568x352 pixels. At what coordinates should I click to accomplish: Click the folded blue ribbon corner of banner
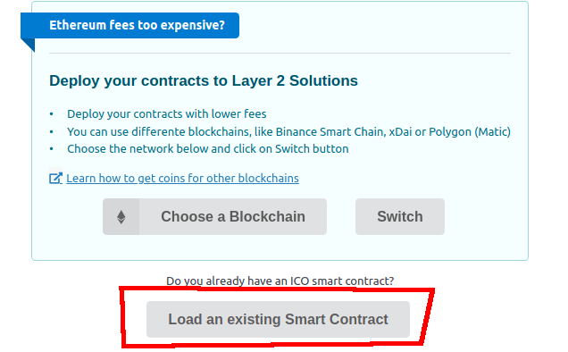pyautogui.click(x=28, y=45)
